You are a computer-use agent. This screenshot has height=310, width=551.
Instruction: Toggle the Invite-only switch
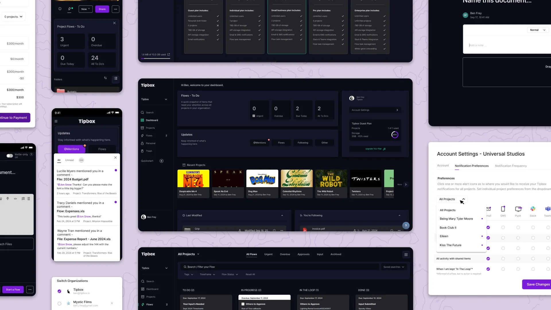click(10, 156)
